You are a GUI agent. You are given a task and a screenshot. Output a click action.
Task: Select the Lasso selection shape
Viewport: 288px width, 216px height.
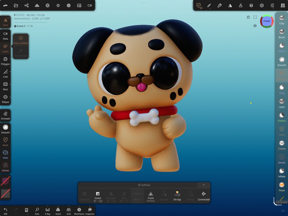[5, 48]
